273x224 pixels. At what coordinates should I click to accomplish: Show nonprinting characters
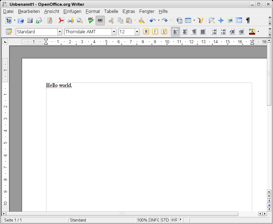(247, 20)
